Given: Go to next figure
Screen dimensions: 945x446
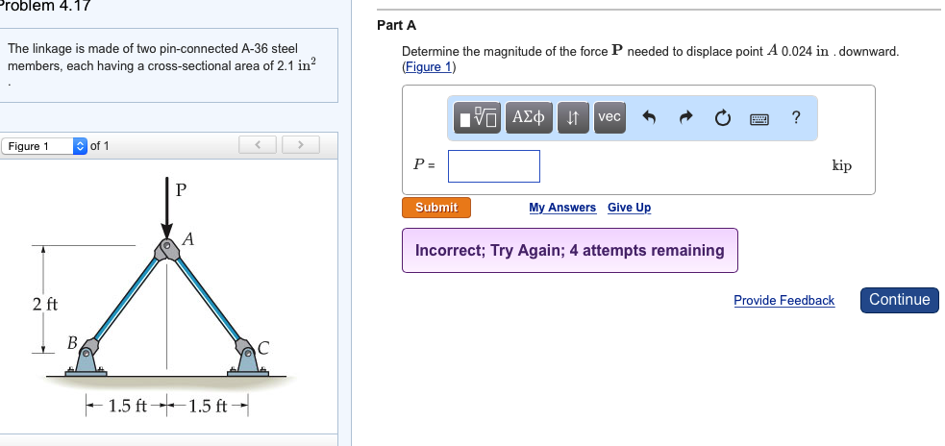Looking at the screenshot, I should [300, 145].
